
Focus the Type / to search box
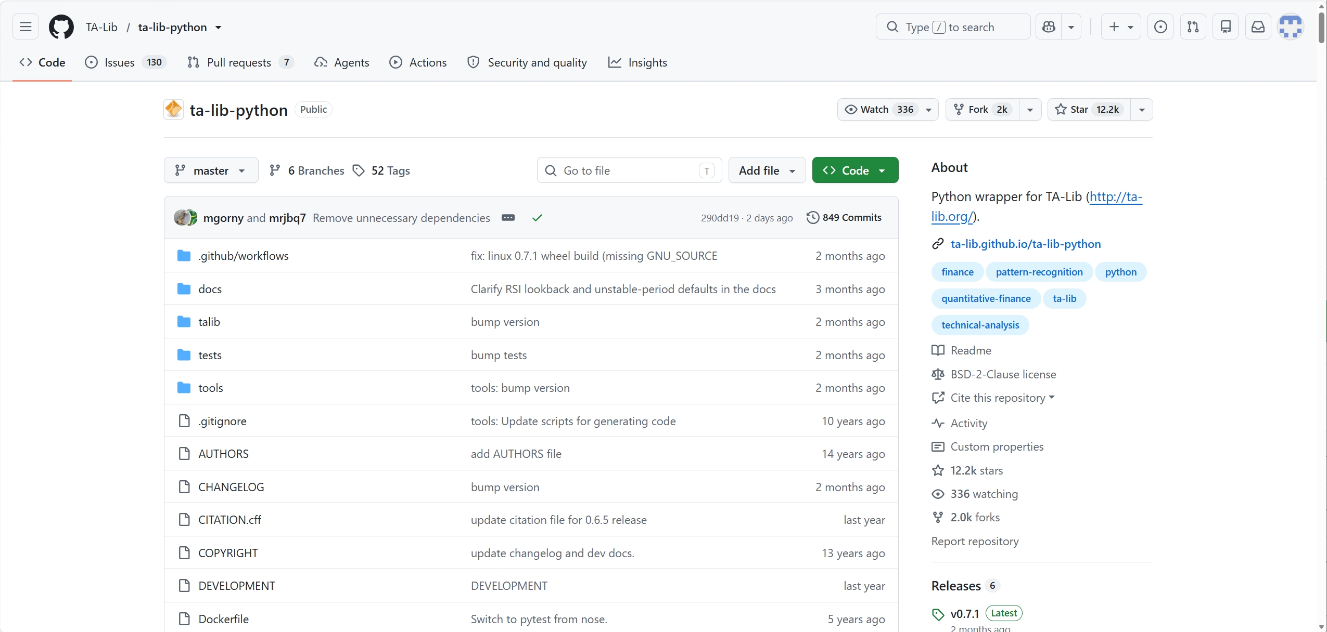tap(953, 27)
